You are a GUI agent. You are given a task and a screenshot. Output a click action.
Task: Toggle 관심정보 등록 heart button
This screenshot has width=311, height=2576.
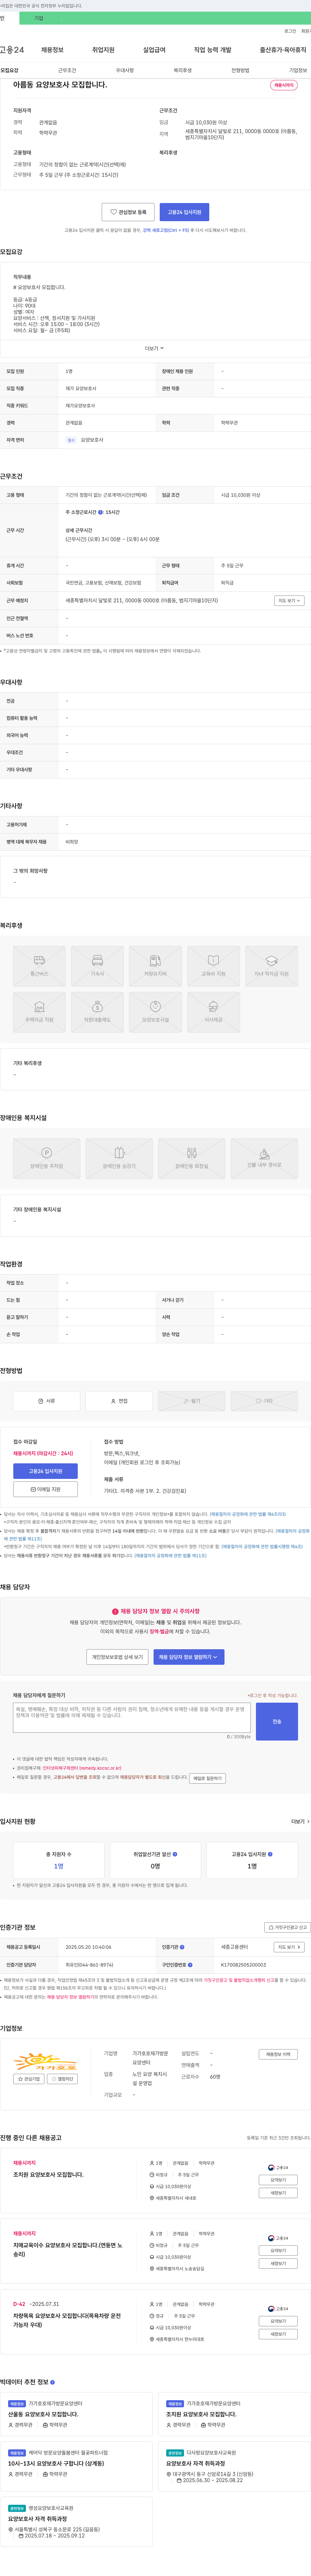coord(128,212)
